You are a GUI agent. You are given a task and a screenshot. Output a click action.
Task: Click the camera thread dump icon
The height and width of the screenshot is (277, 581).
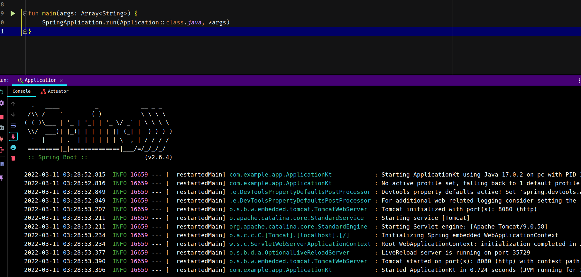[x=2, y=128]
